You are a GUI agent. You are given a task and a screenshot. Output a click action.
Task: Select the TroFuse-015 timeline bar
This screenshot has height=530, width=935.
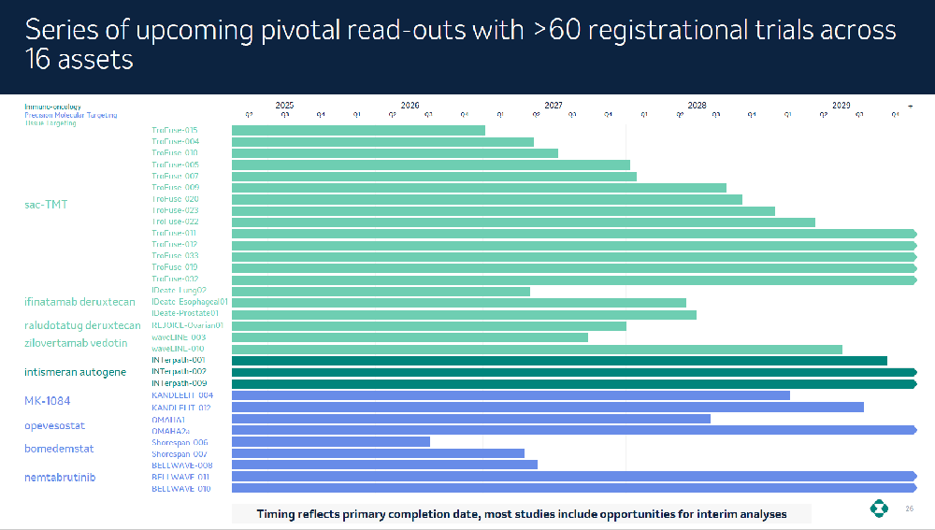(x=357, y=130)
